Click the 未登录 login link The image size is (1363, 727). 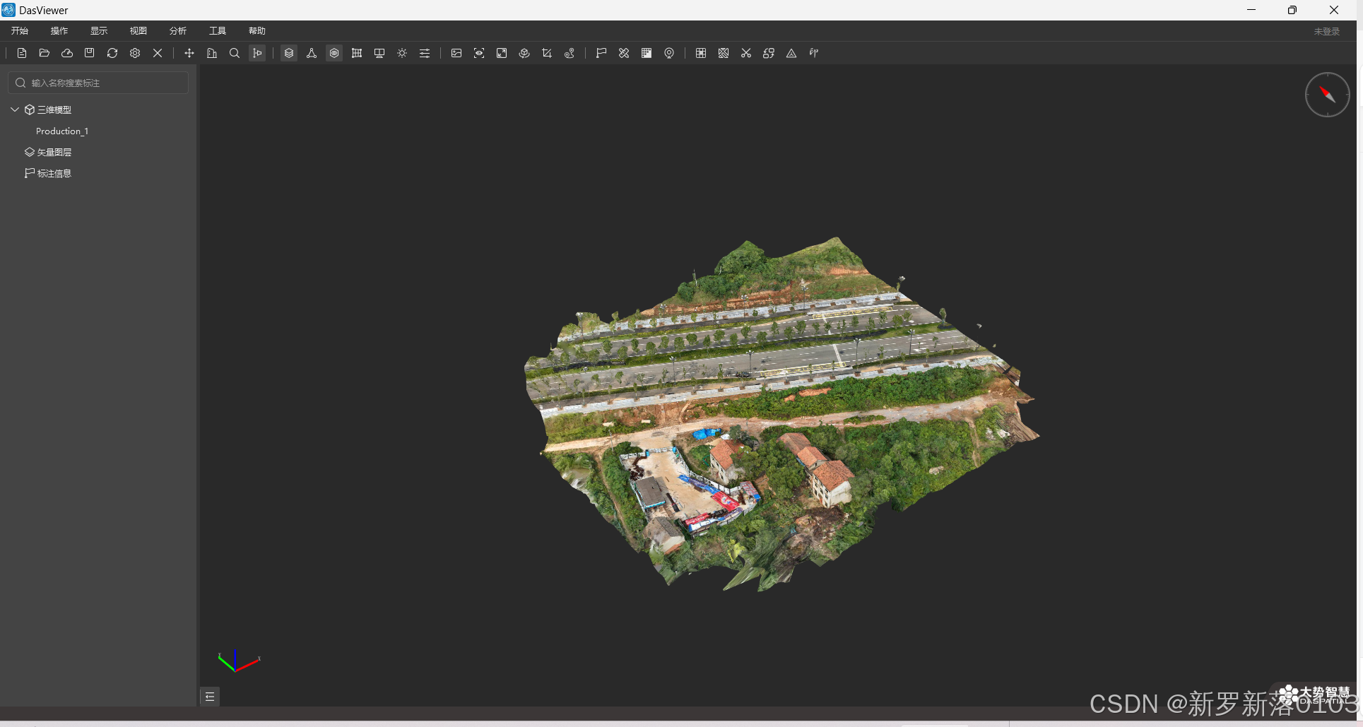(x=1327, y=30)
